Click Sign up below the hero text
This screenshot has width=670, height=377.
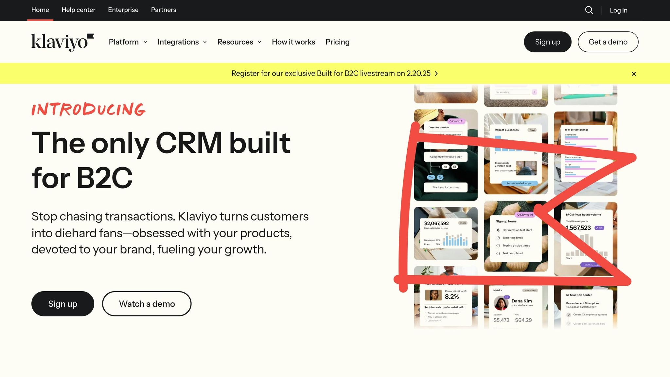[x=63, y=304]
